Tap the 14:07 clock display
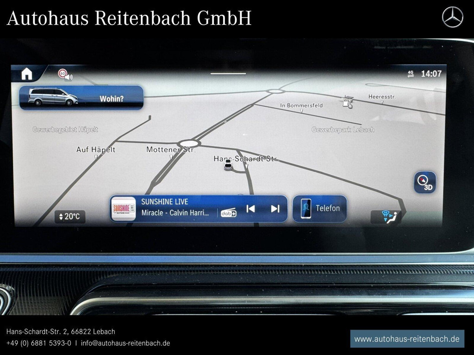 [431, 73]
